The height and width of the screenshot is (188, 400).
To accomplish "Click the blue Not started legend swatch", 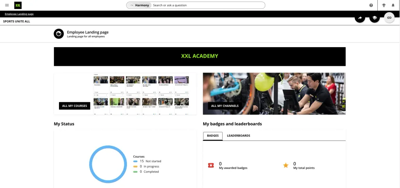I will (135, 161).
